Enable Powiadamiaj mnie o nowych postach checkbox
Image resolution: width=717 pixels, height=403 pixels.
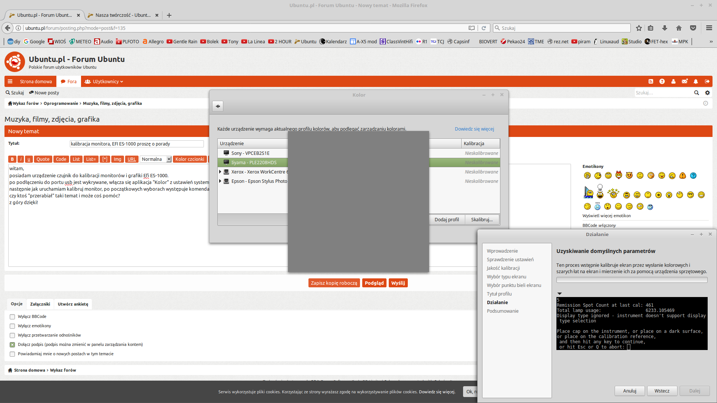coord(12,354)
